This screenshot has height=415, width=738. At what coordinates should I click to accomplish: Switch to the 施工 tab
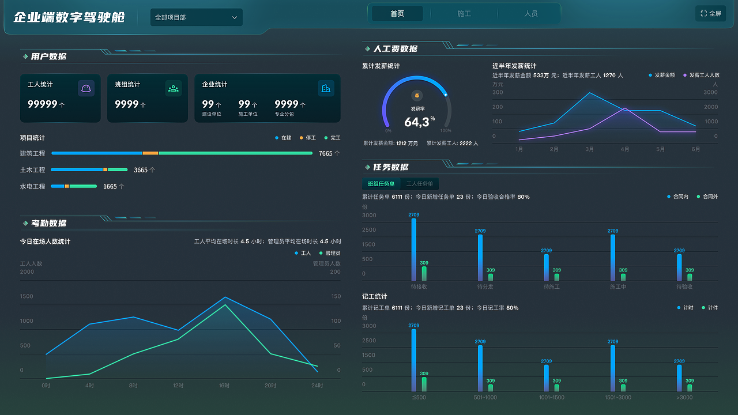[464, 13]
